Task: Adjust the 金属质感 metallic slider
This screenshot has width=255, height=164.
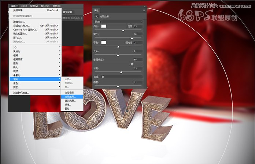Action: tap(132, 64)
